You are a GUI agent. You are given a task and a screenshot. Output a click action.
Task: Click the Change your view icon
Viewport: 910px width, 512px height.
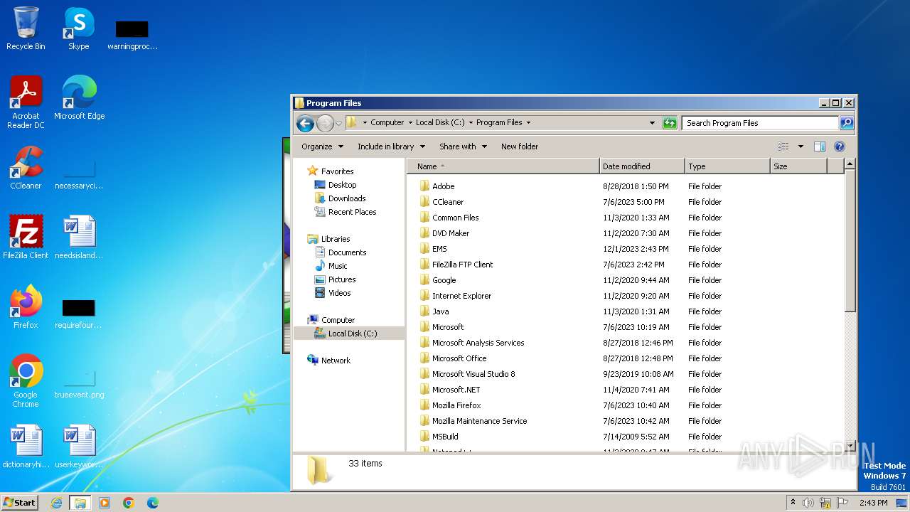point(783,146)
